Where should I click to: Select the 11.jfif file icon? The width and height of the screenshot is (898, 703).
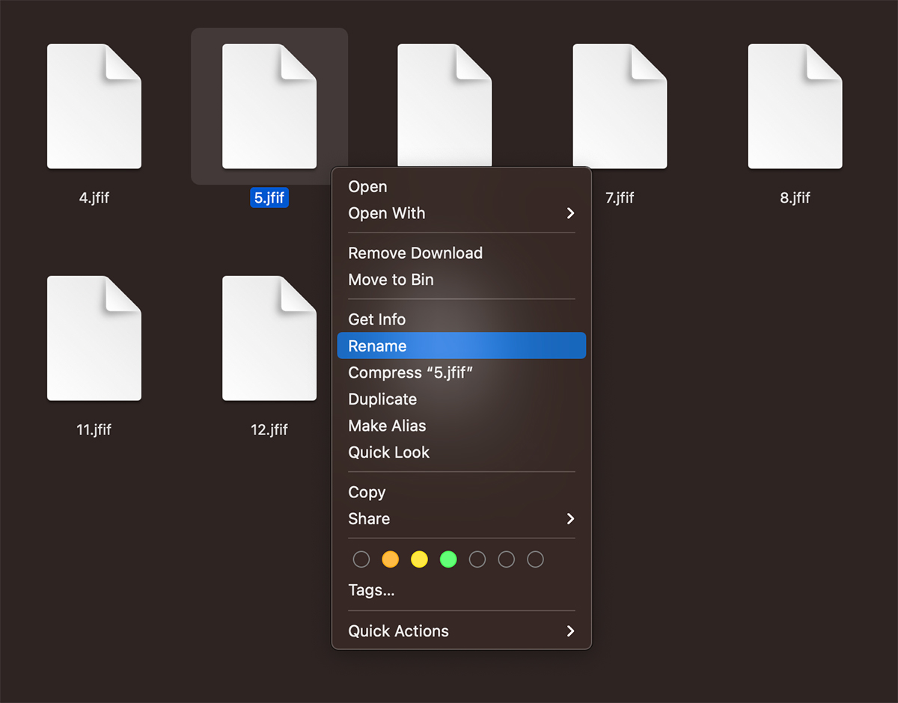pyautogui.click(x=94, y=338)
